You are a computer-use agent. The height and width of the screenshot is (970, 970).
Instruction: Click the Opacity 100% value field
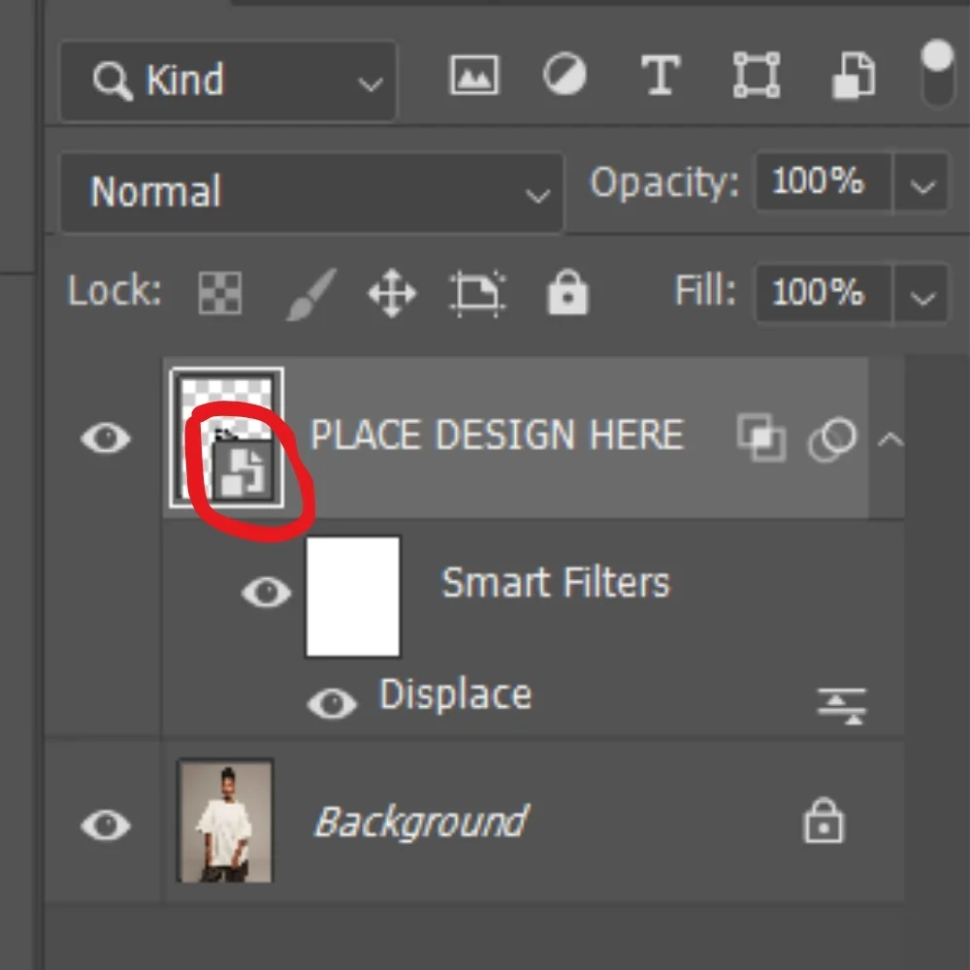(824, 182)
